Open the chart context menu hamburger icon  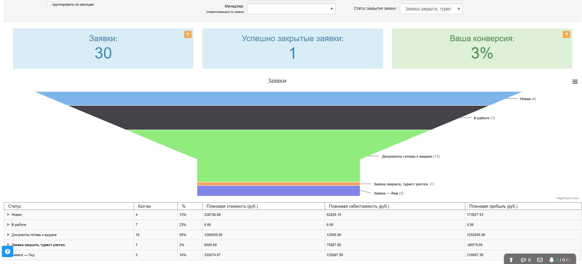coord(575,82)
